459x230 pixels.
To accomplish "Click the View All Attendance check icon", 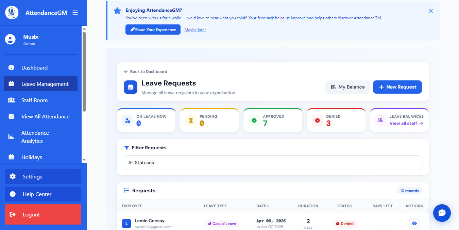I will point(11,116).
